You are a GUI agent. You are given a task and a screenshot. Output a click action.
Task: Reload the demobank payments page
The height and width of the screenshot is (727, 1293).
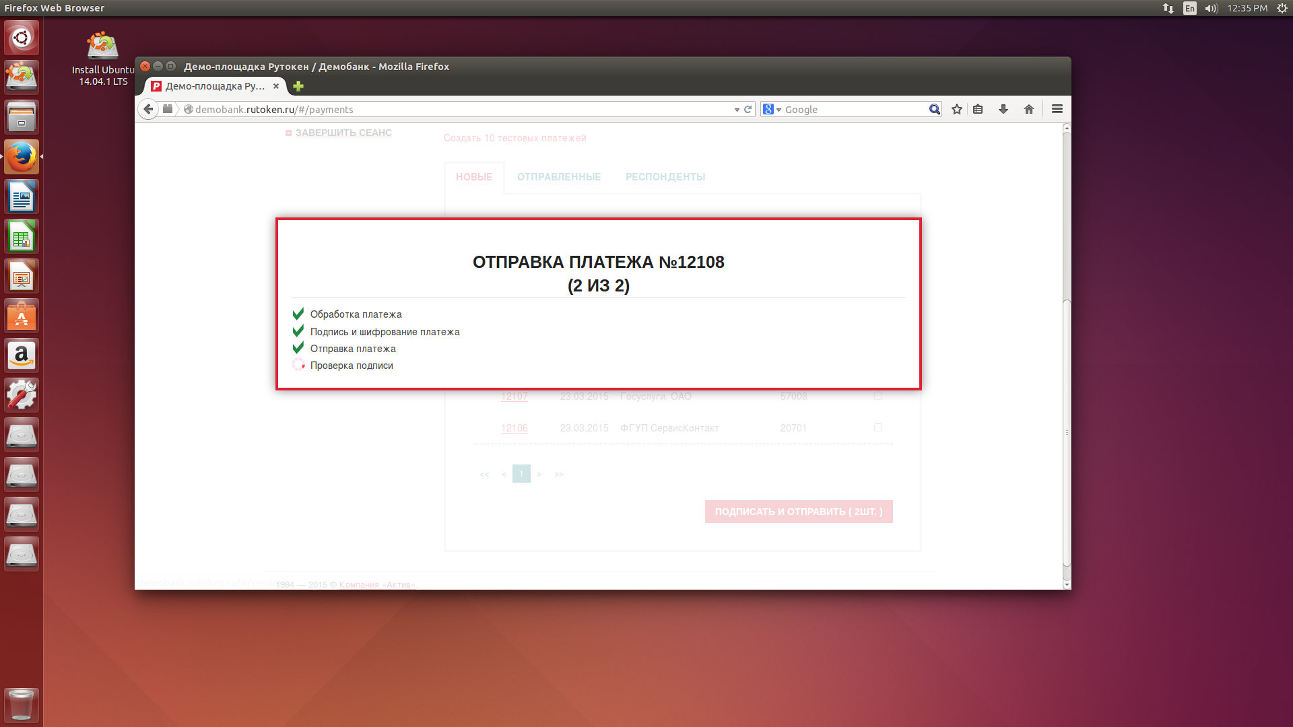[x=748, y=109]
